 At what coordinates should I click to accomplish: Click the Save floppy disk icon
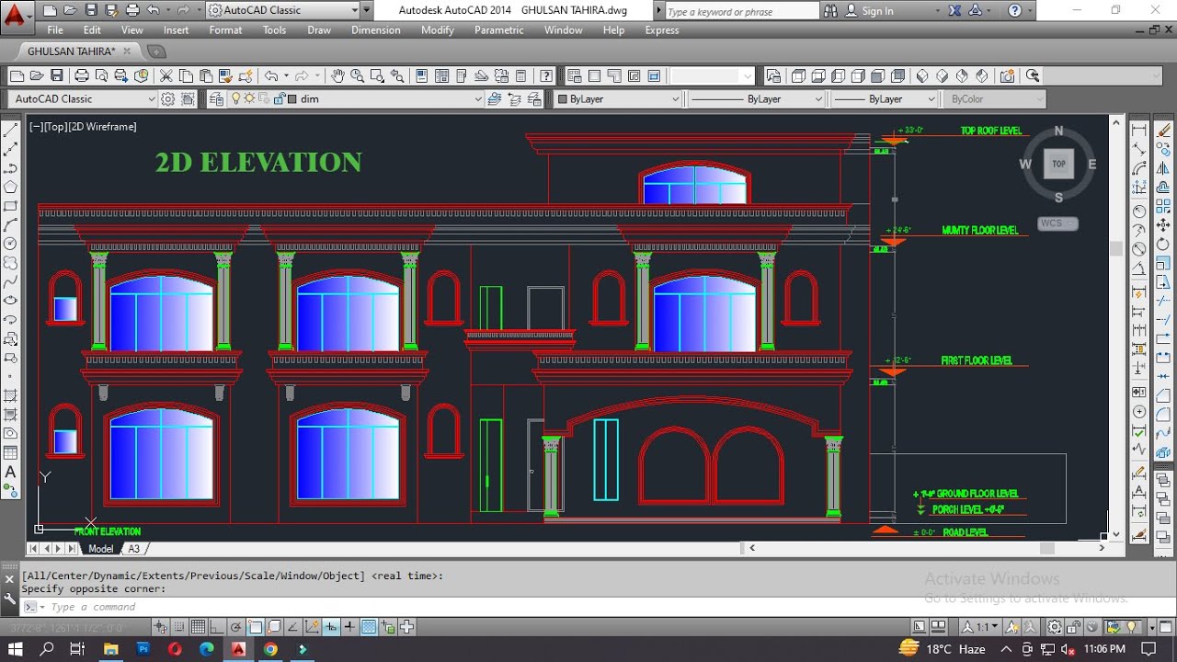coord(57,75)
